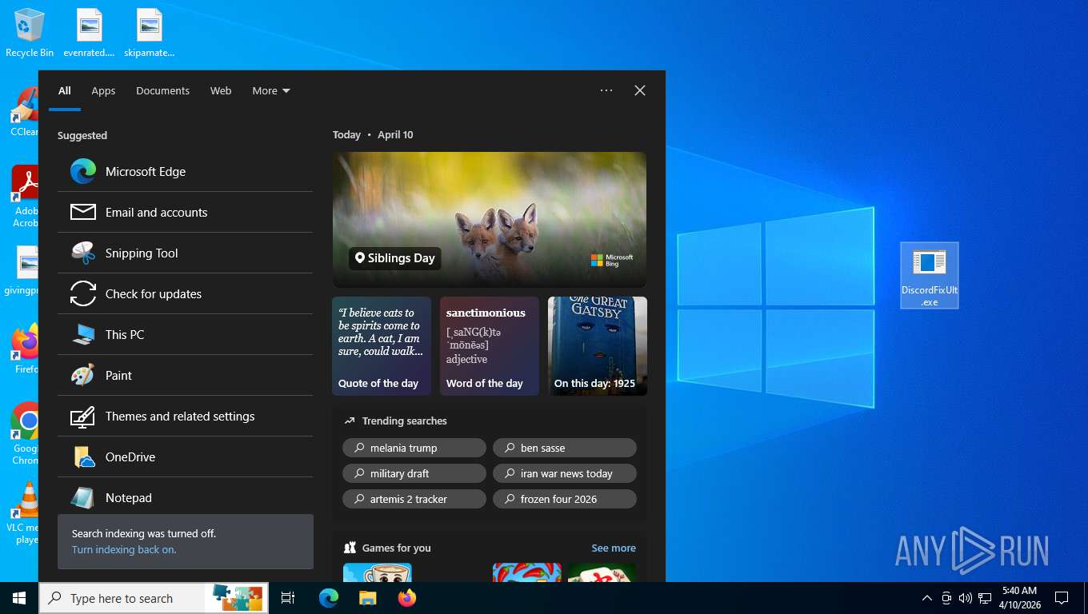Viewport: 1088px width, 614px height.
Task: Click the puzzle search highlight icon
Action: (238, 598)
